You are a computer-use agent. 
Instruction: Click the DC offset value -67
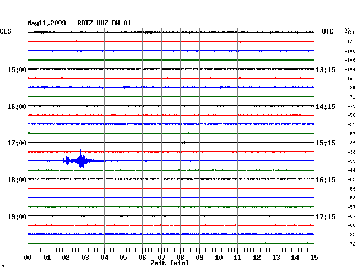351,216
